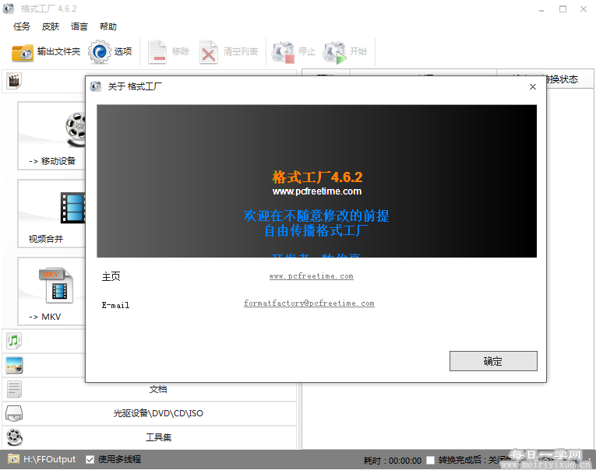596x470 pixels.
Task: Expand the 文档 category panel
Action: 150,389
